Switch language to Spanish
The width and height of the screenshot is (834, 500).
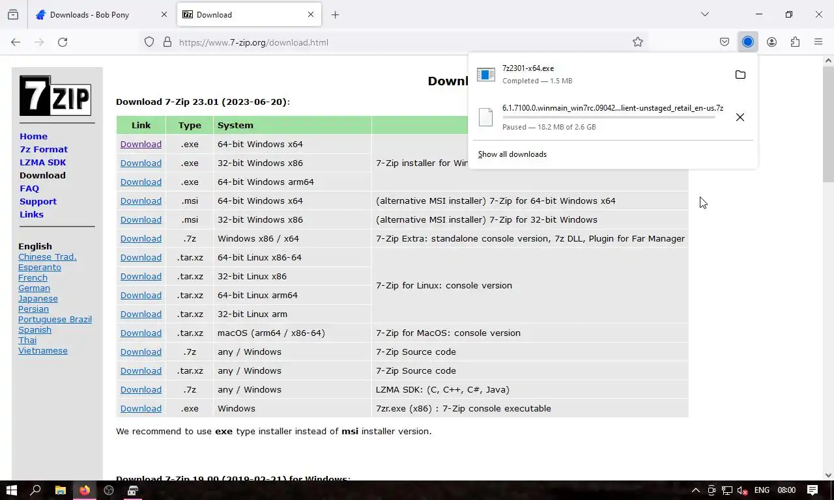pyautogui.click(x=35, y=329)
